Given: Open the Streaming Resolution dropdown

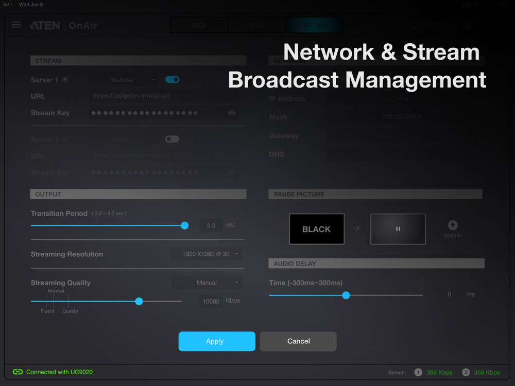Looking at the screenshot, I should point(207,254).
